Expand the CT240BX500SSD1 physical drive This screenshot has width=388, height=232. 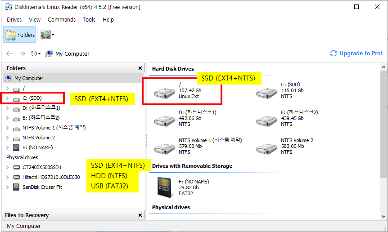[x=7, y=168]
